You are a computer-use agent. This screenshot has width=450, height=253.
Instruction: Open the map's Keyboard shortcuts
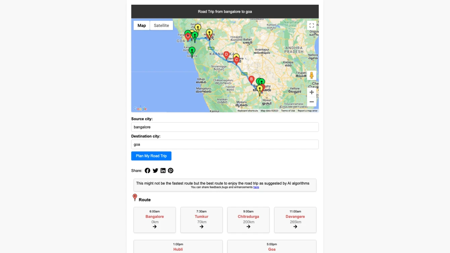(248, 111)
